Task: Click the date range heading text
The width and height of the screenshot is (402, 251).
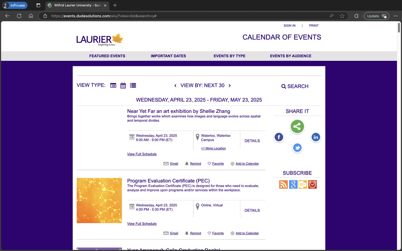Action: tap(199, 100)
